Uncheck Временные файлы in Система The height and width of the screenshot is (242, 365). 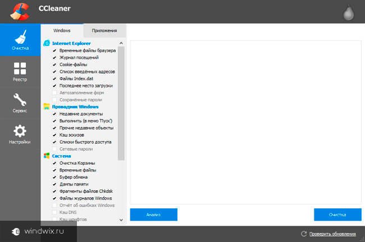pos(54,170)
